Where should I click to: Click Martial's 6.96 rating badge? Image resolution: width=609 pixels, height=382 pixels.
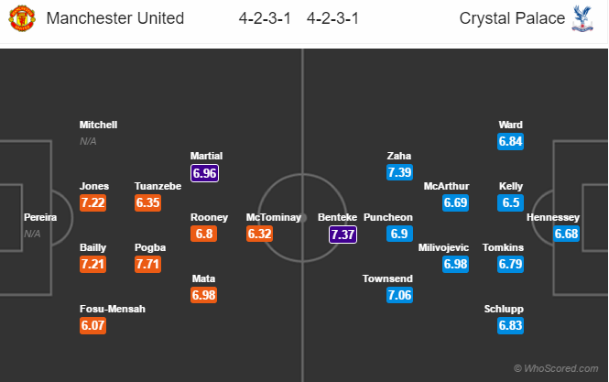[204, 171]
